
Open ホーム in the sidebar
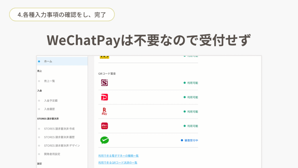tap(48, 61)
